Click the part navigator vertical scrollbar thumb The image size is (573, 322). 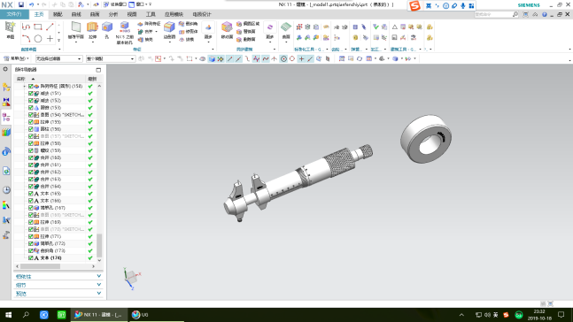click(x=99, y=245)
